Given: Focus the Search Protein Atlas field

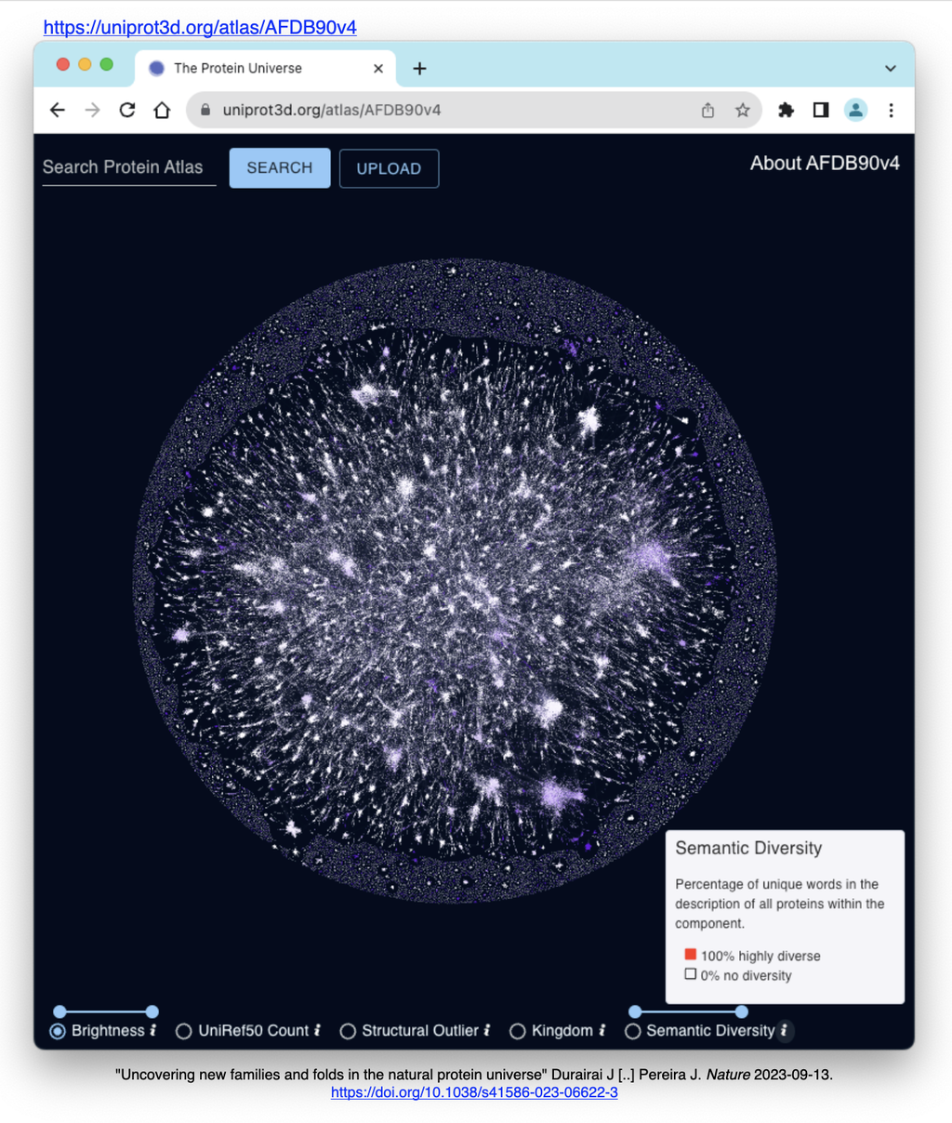Looking at the screenshot, I should click(x=129, y=167).
